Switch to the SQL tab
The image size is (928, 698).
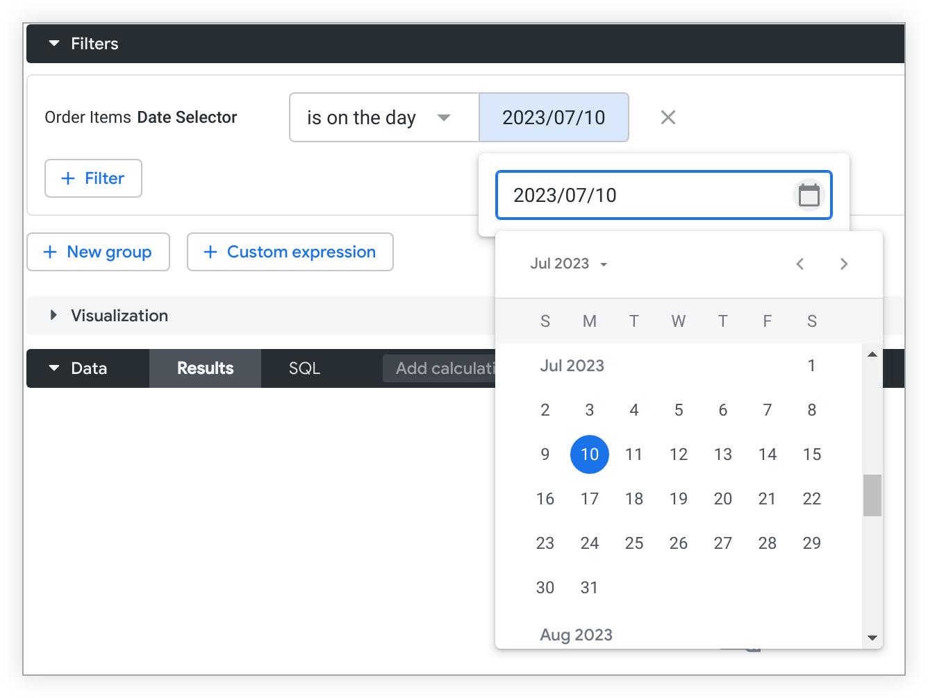[x=304, y=368]
